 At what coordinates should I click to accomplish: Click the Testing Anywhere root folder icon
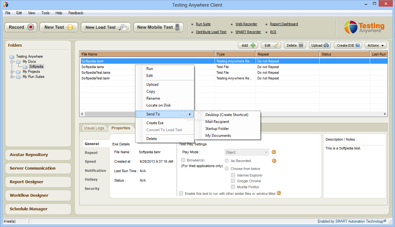coord(12,56)
